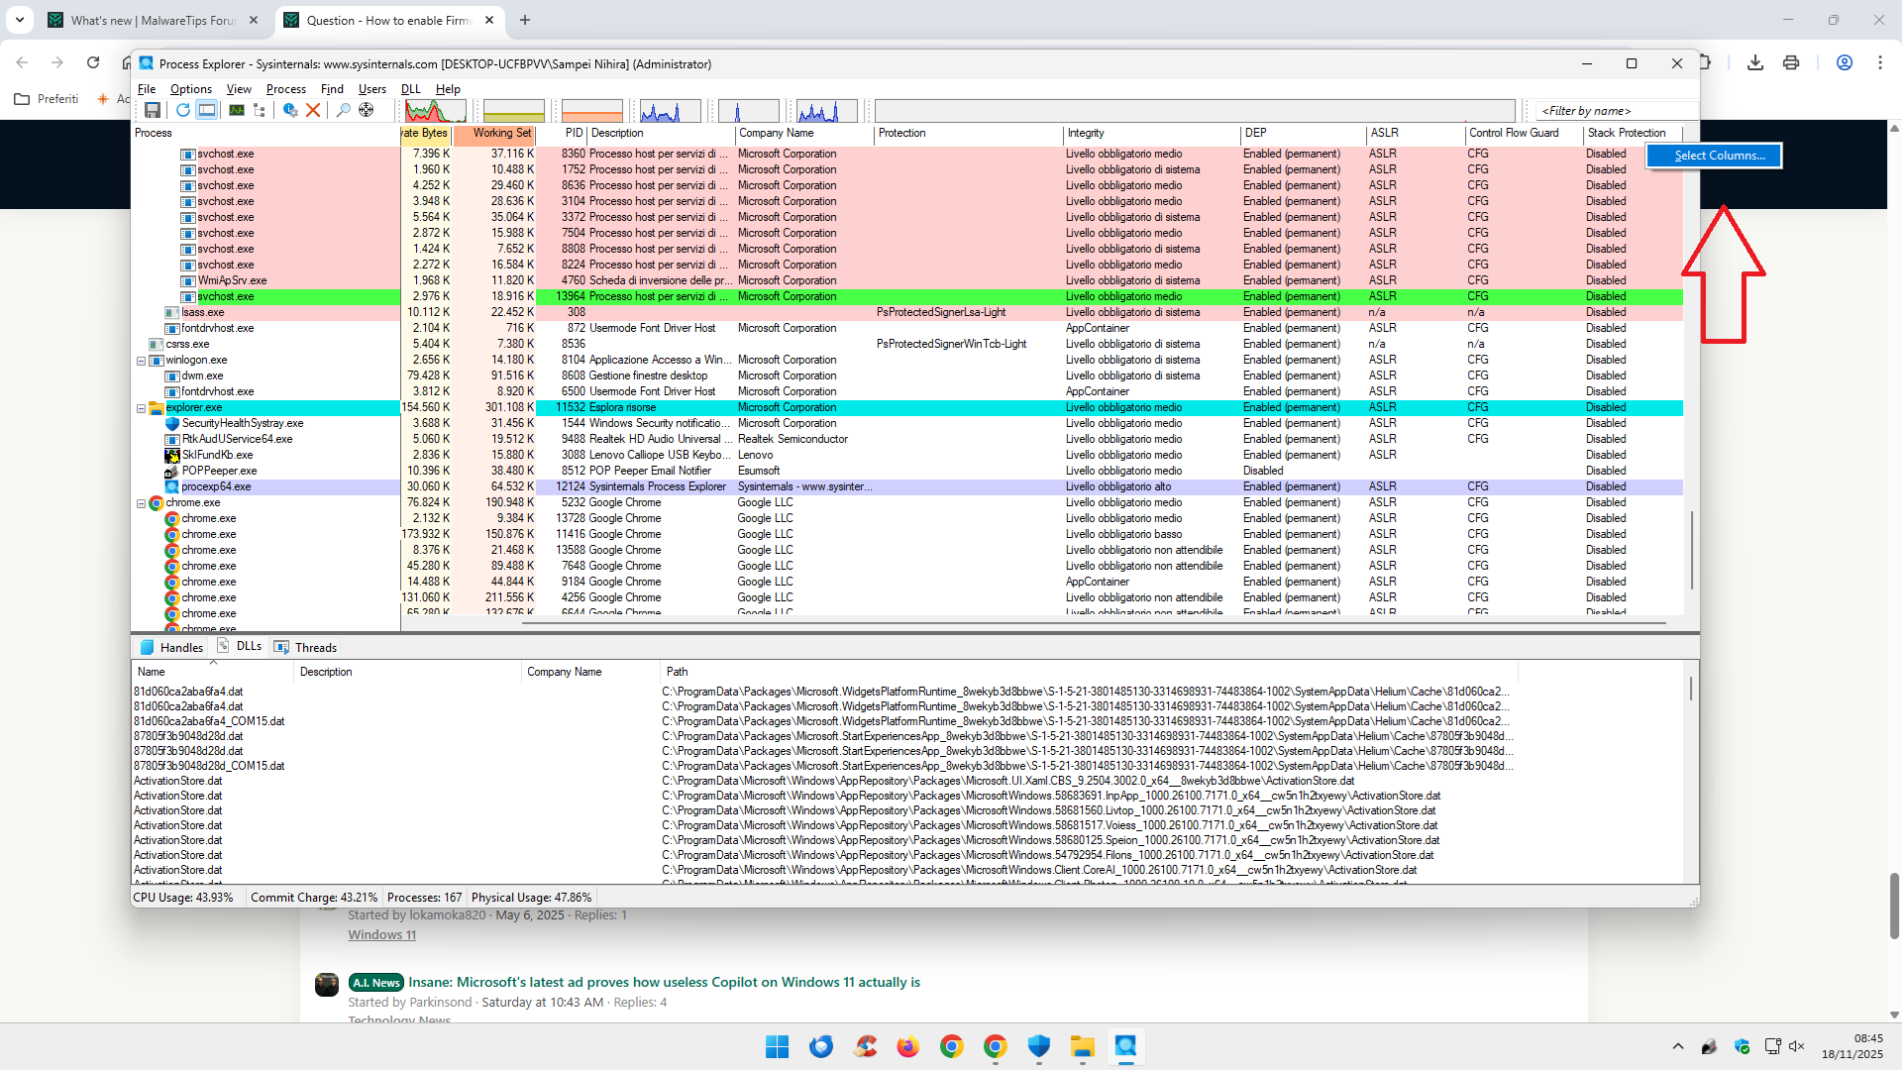This screenshot has height=1070, width=1902.
Task: Open Firefox from the taskbar
Action: coord(908,1046)
